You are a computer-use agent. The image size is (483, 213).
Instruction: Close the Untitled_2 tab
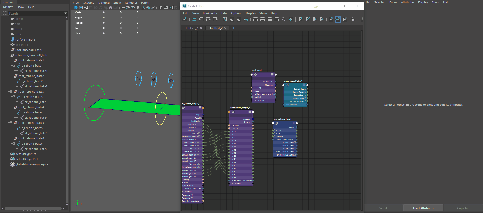[x=225, y=28]
